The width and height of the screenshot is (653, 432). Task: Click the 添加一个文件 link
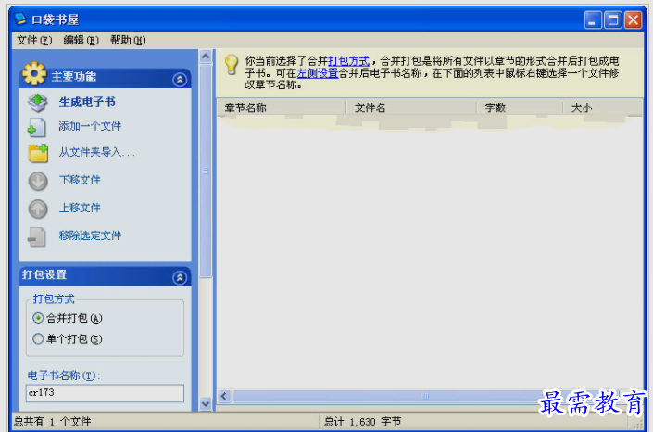click(90, 126)
